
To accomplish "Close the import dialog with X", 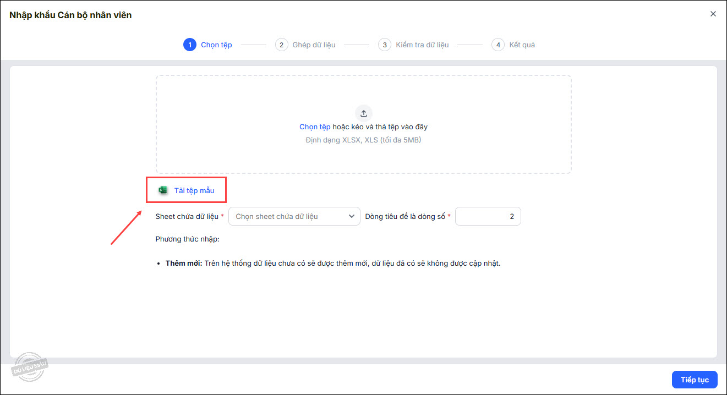I will click(x=713, y=14).
